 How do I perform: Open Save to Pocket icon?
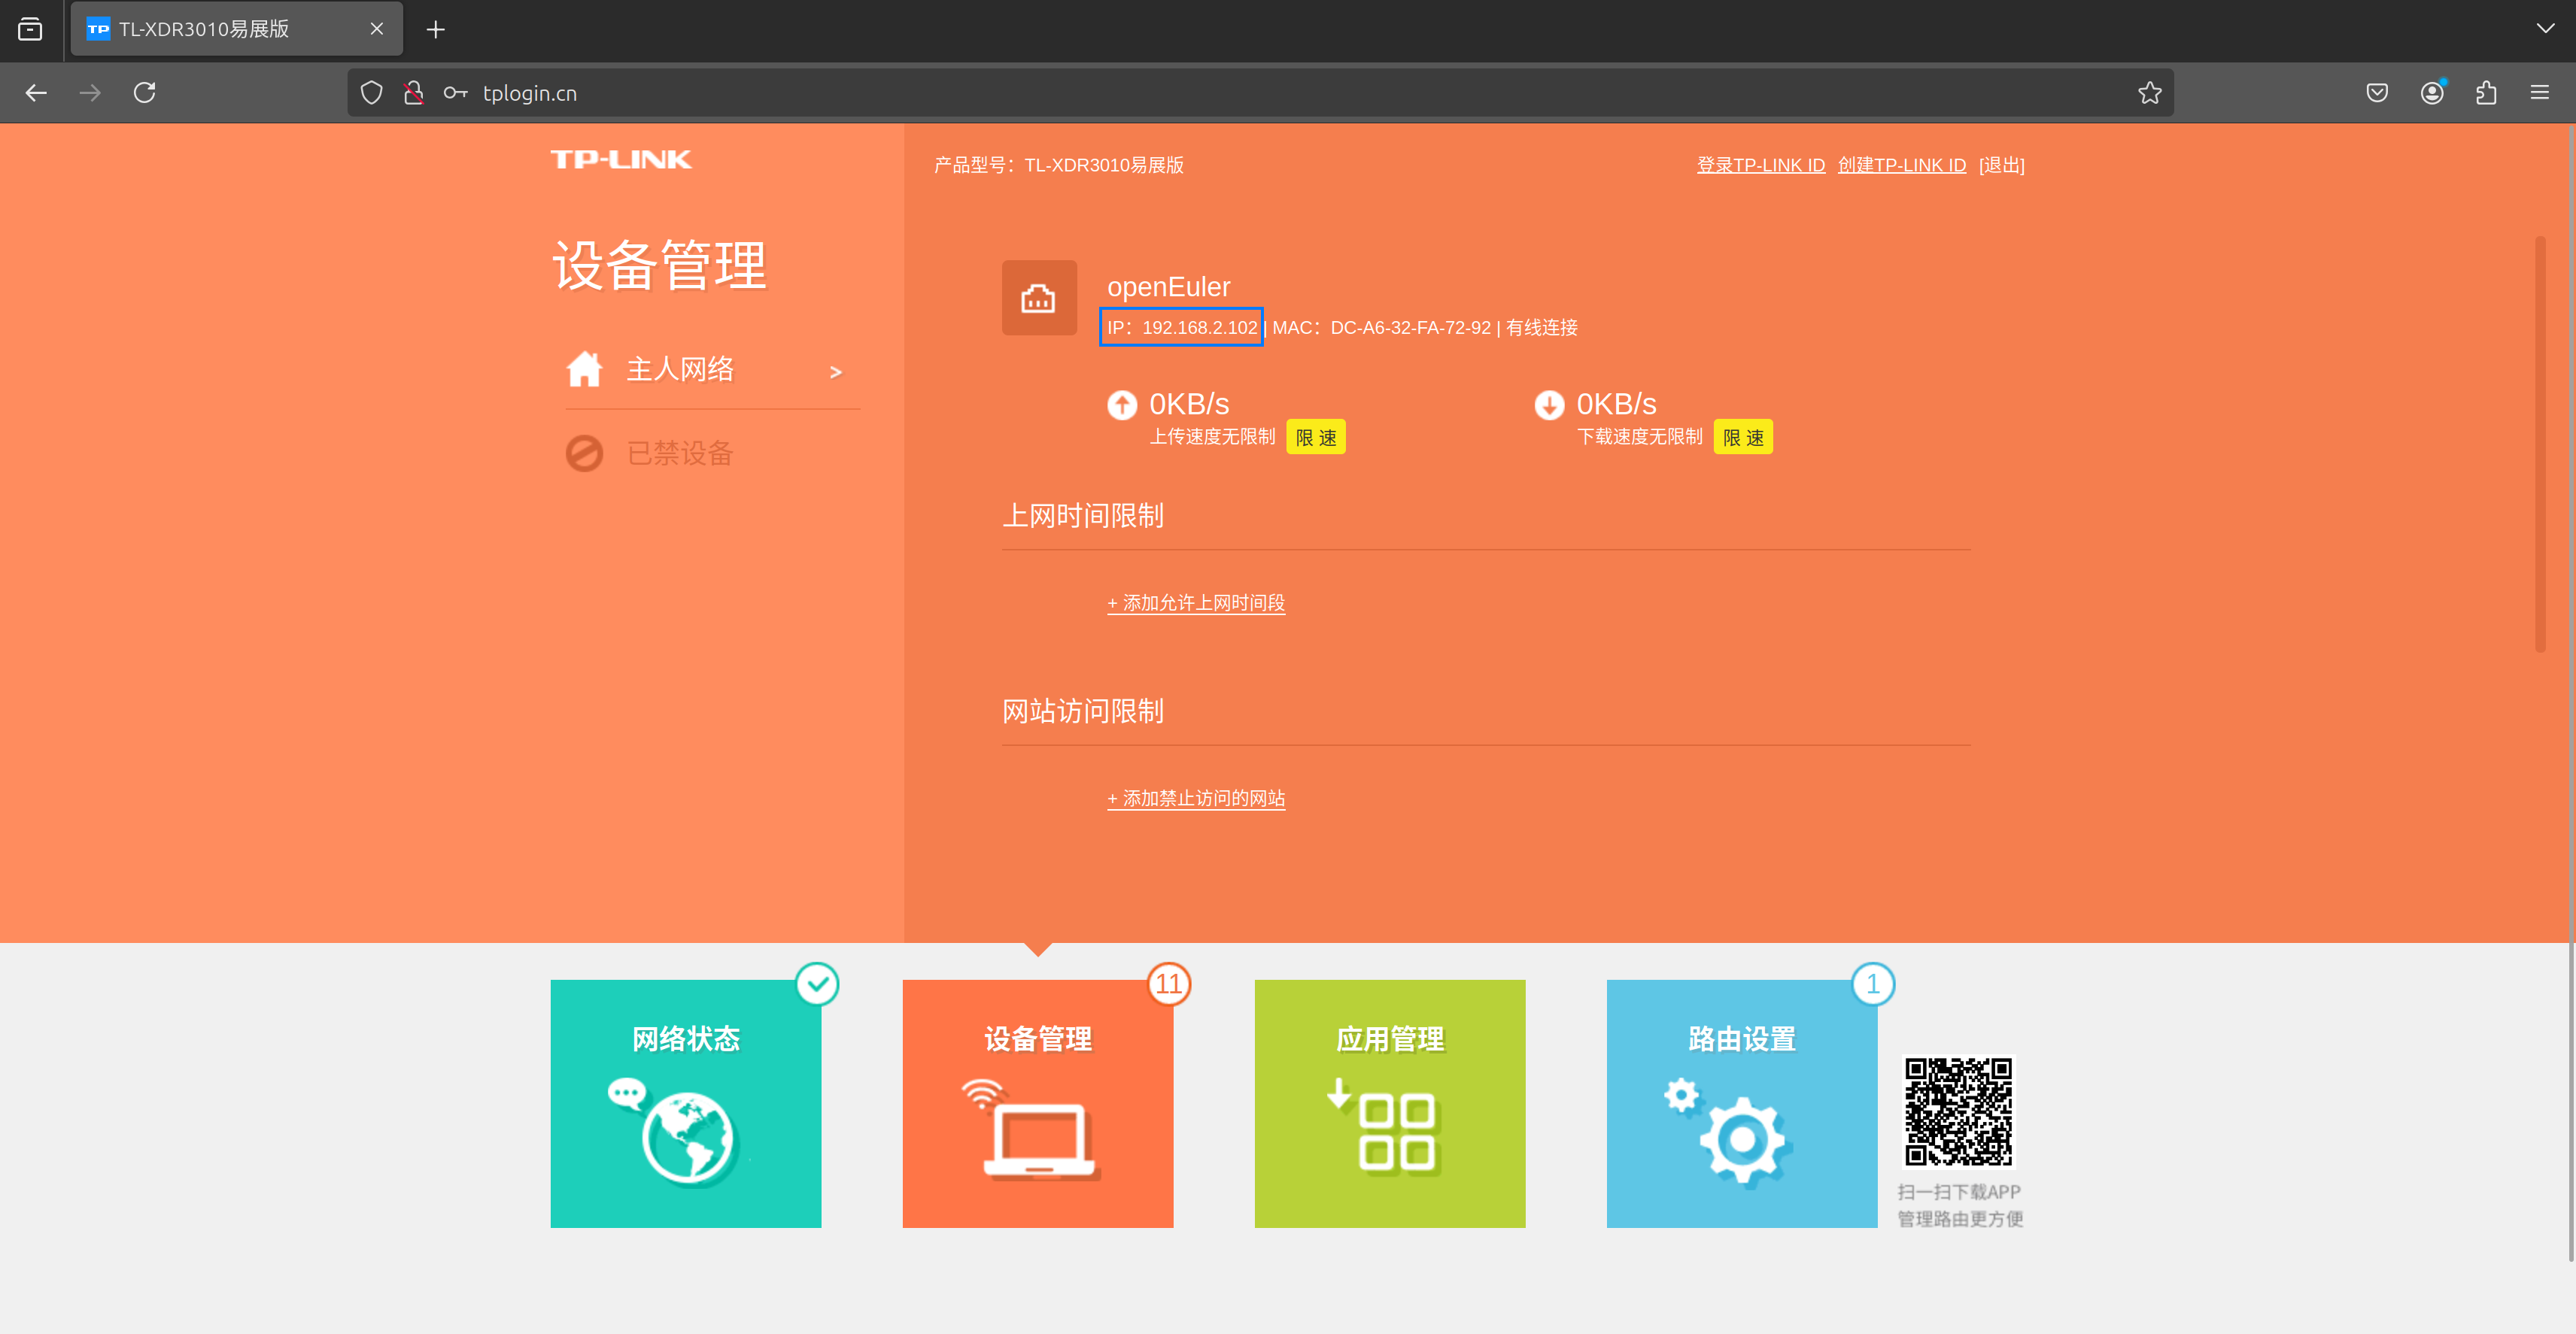click(2377, 93)
